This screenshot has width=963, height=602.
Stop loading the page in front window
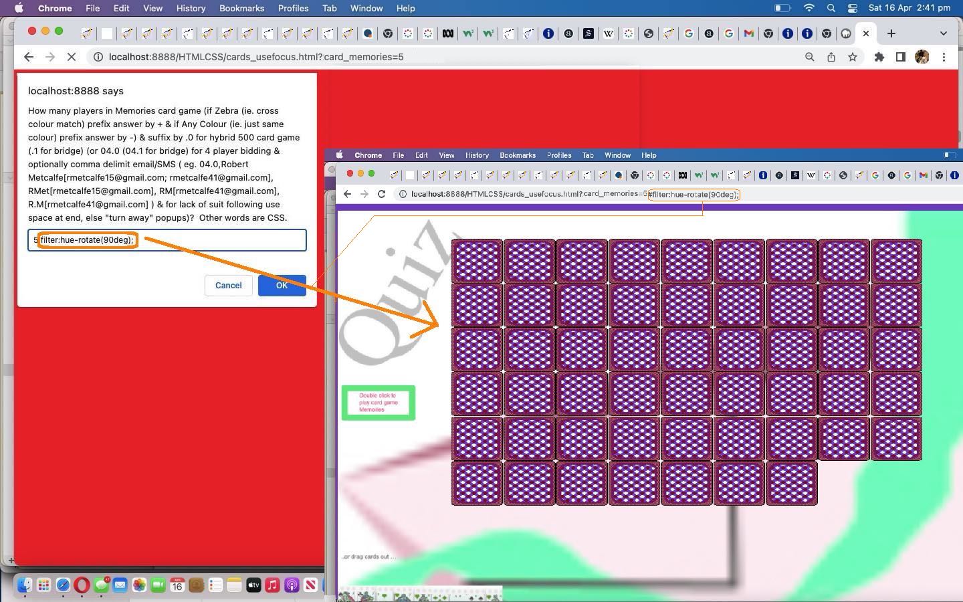(72, 57)
